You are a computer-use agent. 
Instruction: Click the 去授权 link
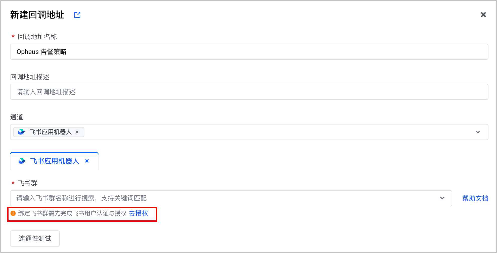pos(138,213)
